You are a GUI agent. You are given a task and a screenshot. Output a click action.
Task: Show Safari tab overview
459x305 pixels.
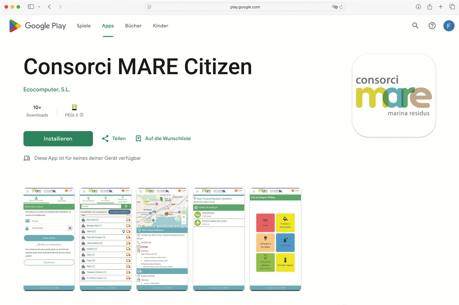452,7
